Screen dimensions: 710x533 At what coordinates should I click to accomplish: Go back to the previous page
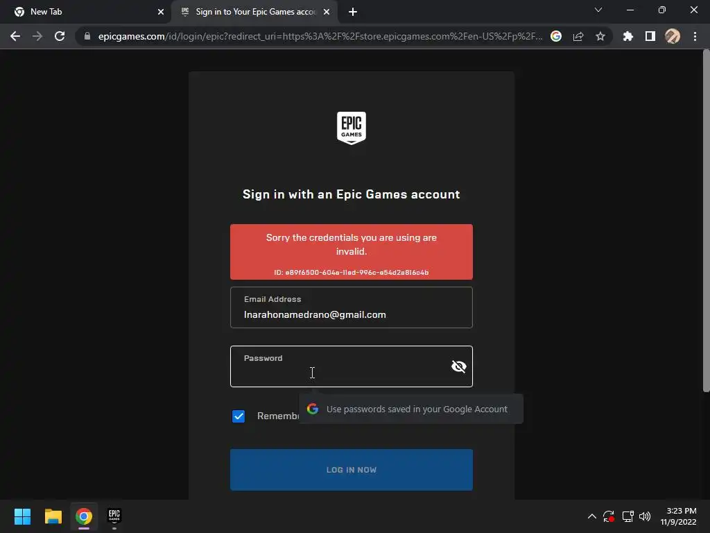[x=15, y=36]
